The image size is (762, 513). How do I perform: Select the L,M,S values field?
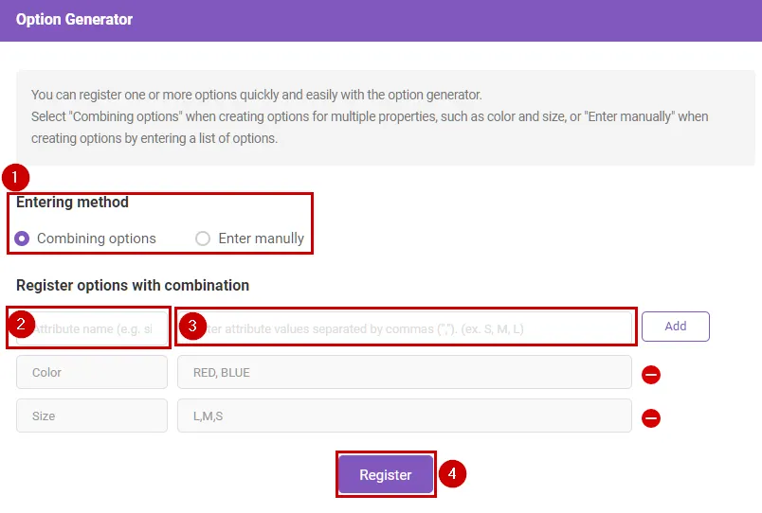tap(404, 416)
